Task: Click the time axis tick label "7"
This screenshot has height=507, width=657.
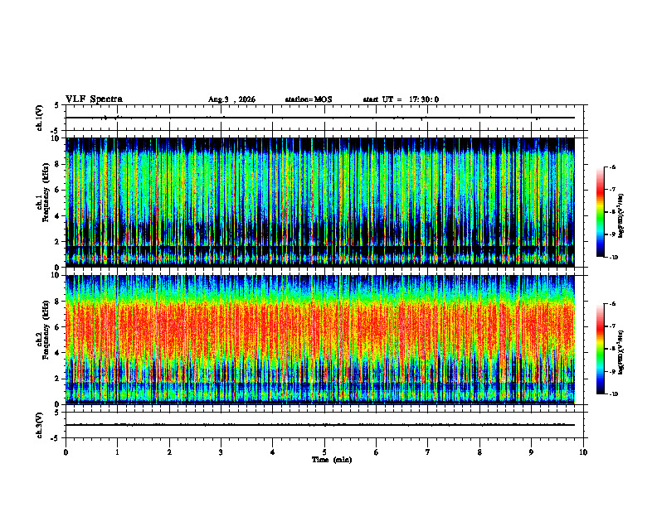Action: point(428,452)
